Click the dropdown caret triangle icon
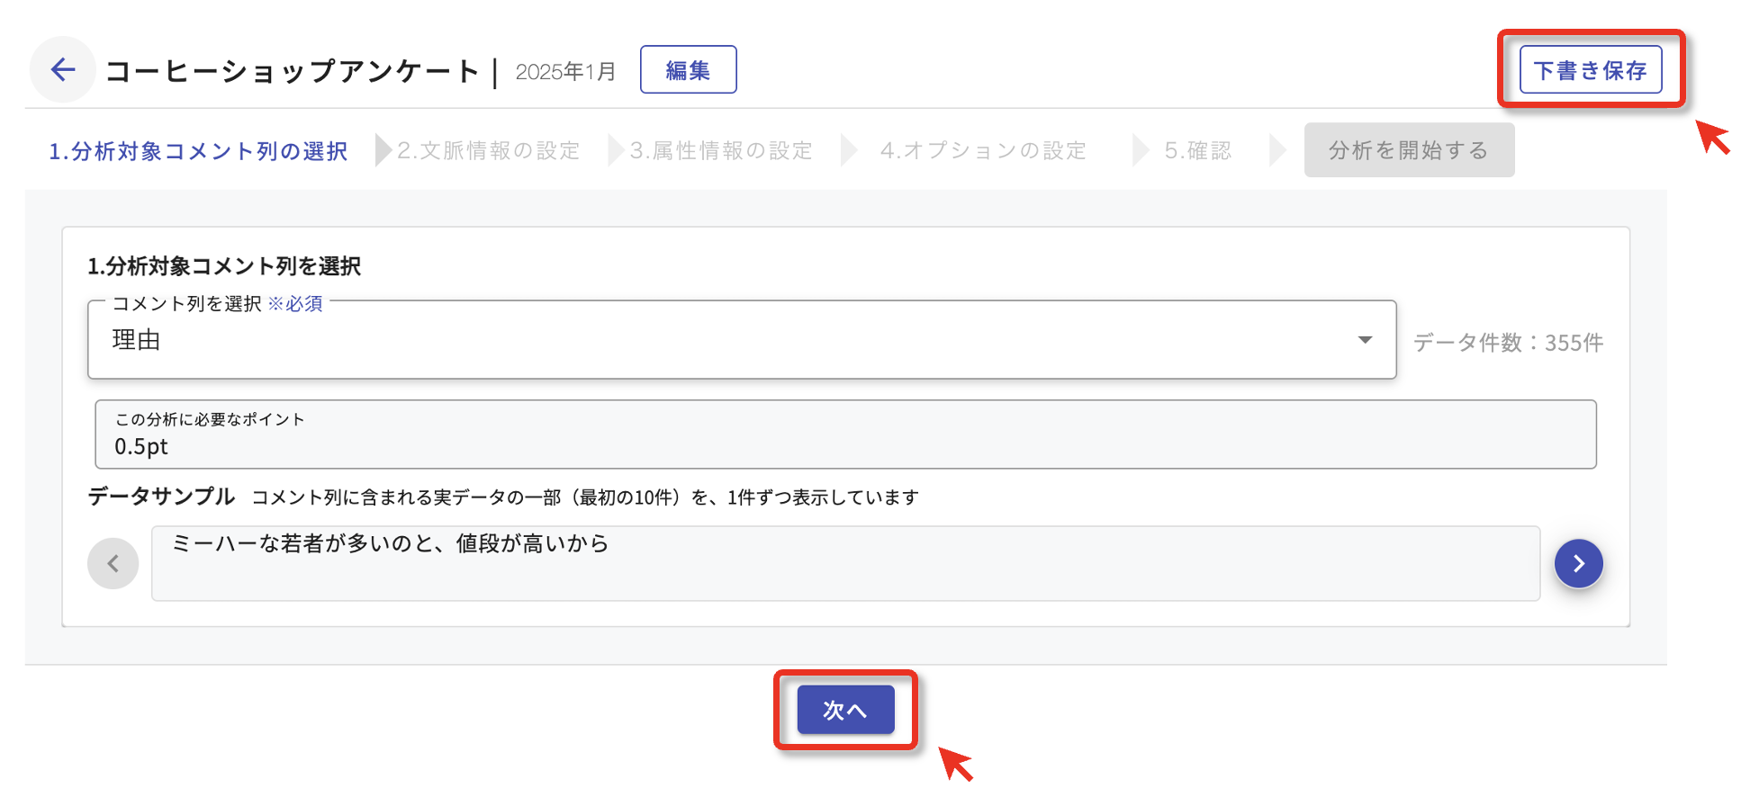Screen dimensions: 1750x806 click(1365, 340)
